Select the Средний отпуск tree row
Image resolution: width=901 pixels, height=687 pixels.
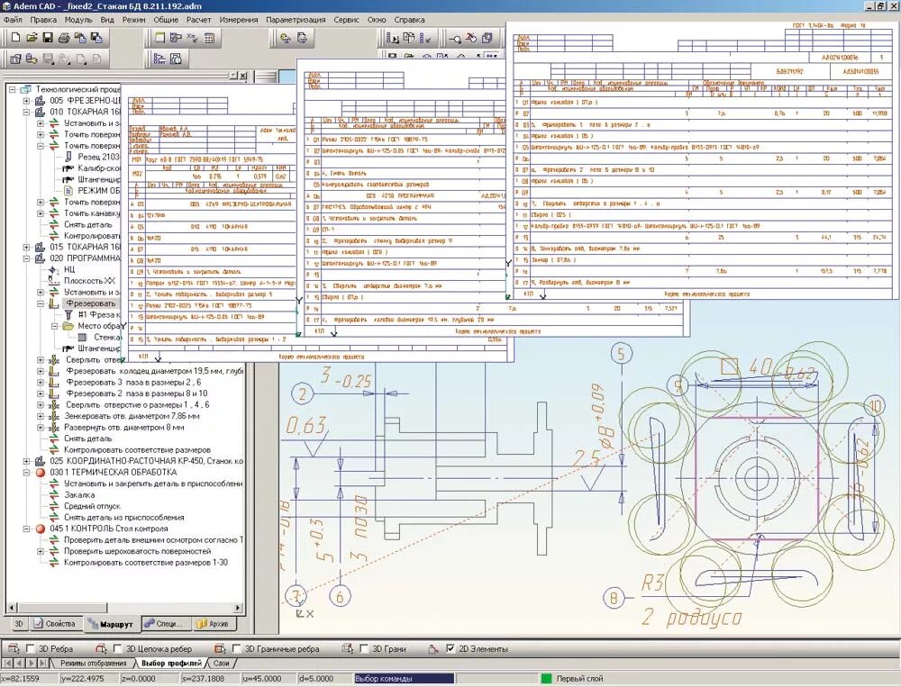tap(92, 506)
